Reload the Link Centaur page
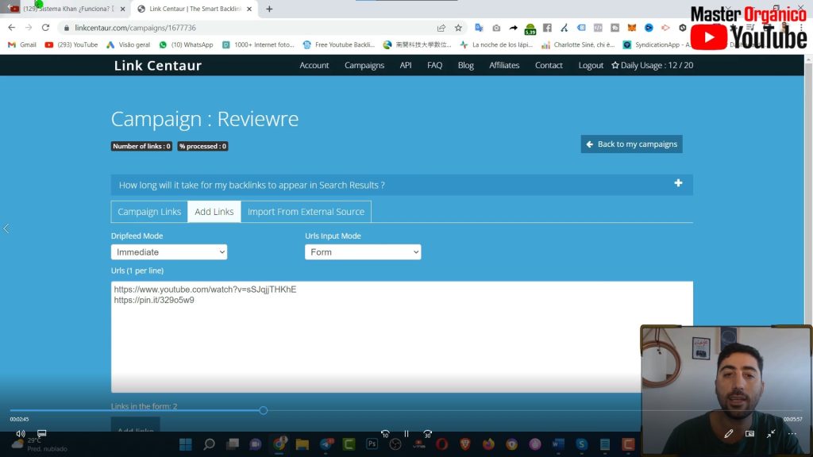 45,28
